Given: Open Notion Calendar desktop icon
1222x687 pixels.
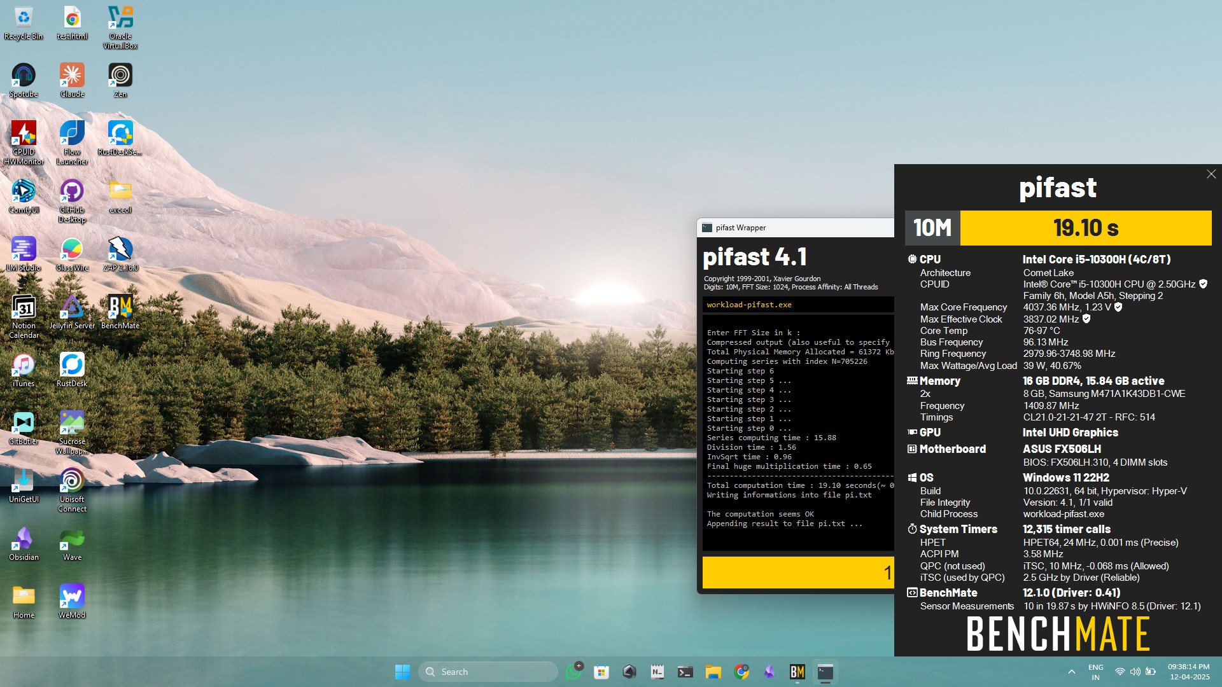Looking at the screenshot, I should pyautogui.click(x=24, y=317).
